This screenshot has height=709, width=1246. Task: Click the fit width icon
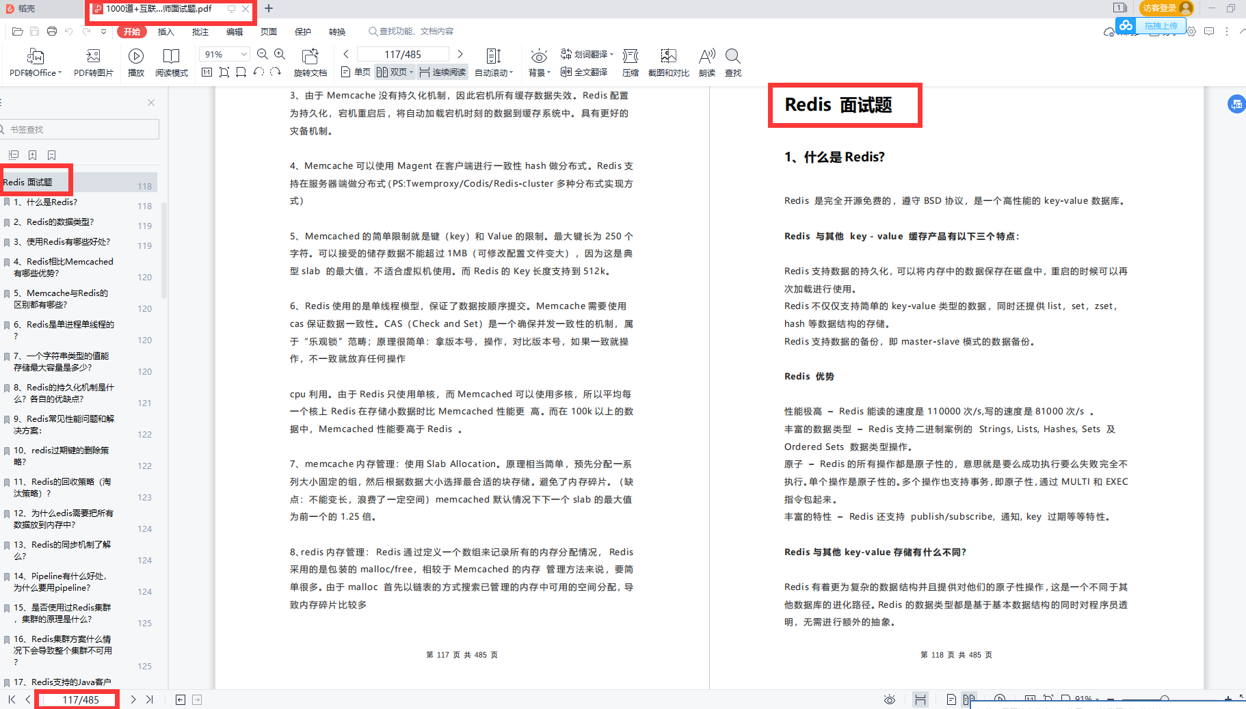tap(241, 72)
